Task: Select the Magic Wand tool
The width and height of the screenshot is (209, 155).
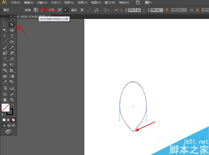Action: point(5,30)
